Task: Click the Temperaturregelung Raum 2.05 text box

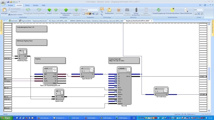Action: click(x=32, y=29)
